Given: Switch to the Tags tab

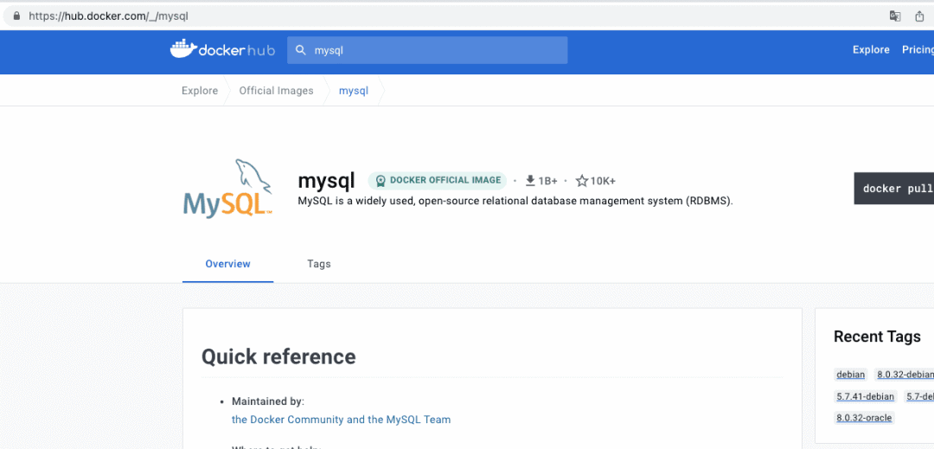Looking at the screenshot, I should click(x=318, y=264).
